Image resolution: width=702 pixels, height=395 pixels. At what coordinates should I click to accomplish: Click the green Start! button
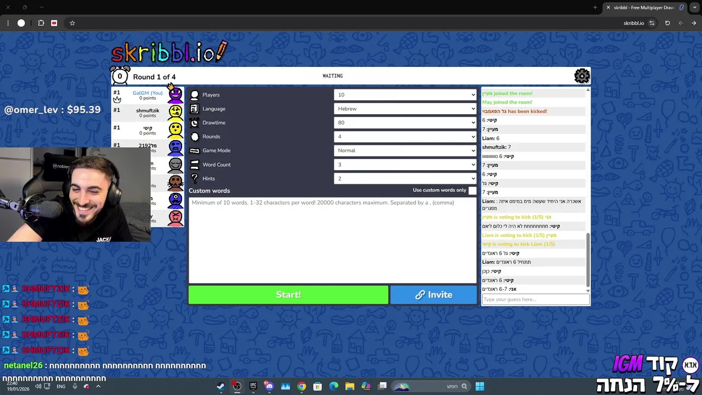click(x=288, y=295)
